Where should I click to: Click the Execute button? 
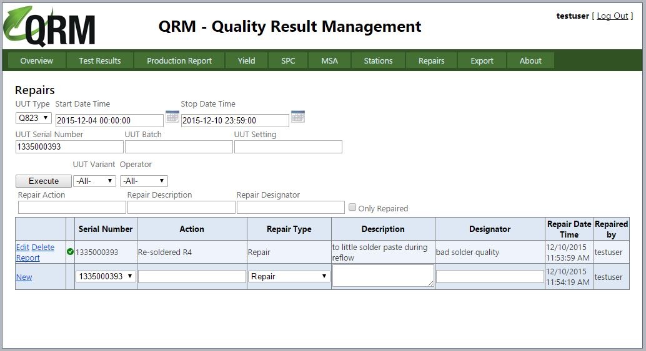(44, 181)
